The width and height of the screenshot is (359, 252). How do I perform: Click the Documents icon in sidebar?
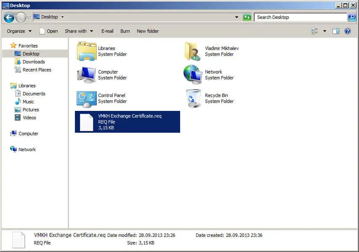[18, 93]
